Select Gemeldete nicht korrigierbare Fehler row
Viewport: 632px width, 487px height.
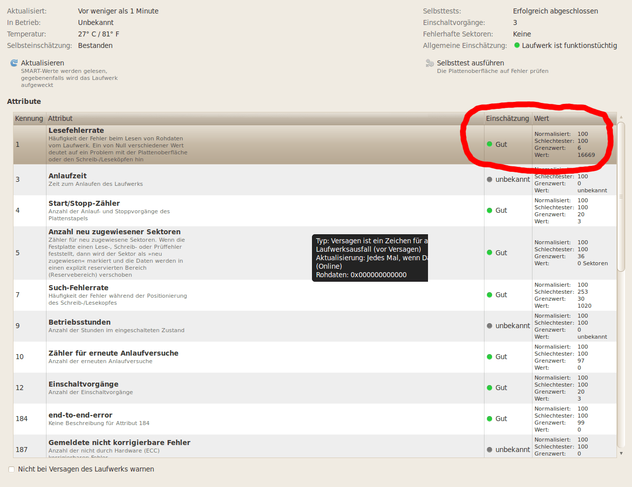(315, 446)
